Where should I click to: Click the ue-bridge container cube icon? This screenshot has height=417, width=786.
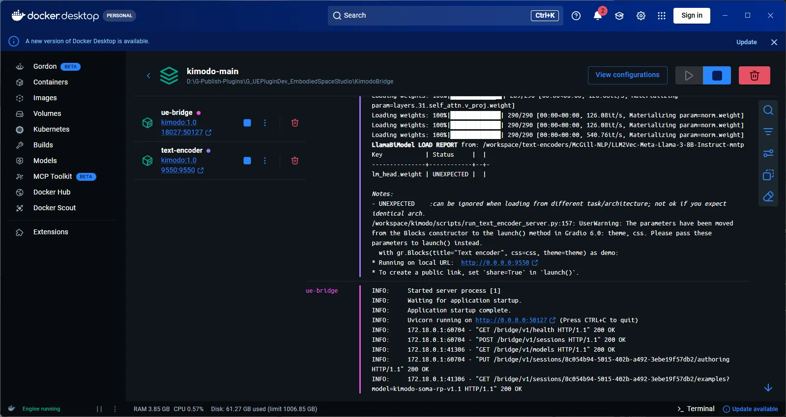click(x=147, y=123)
